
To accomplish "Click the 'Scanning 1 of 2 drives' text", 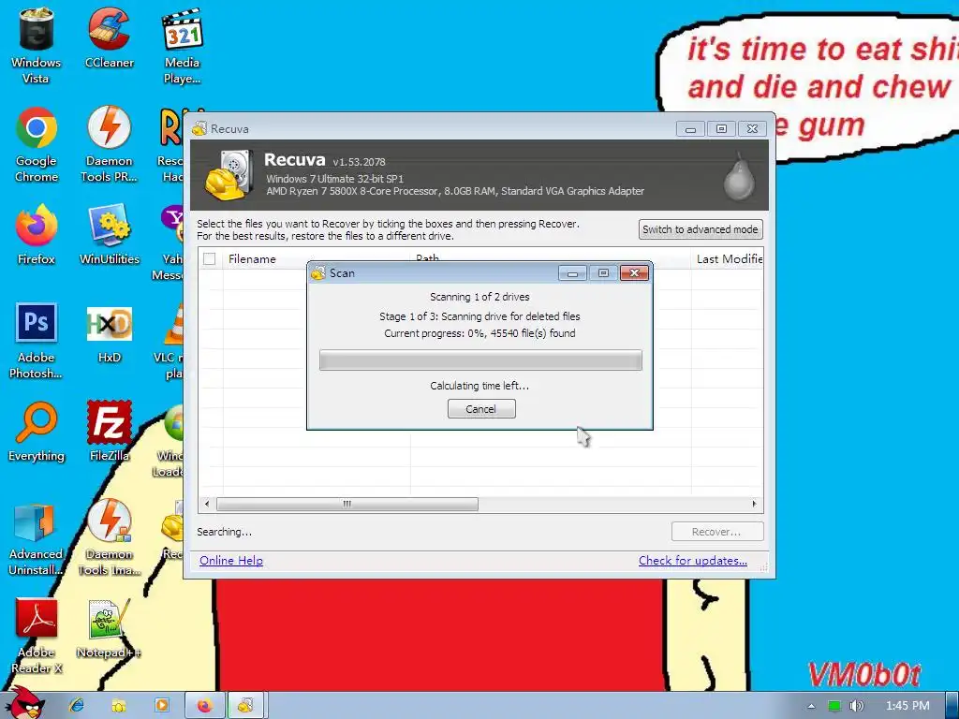I will click(479, 297).
